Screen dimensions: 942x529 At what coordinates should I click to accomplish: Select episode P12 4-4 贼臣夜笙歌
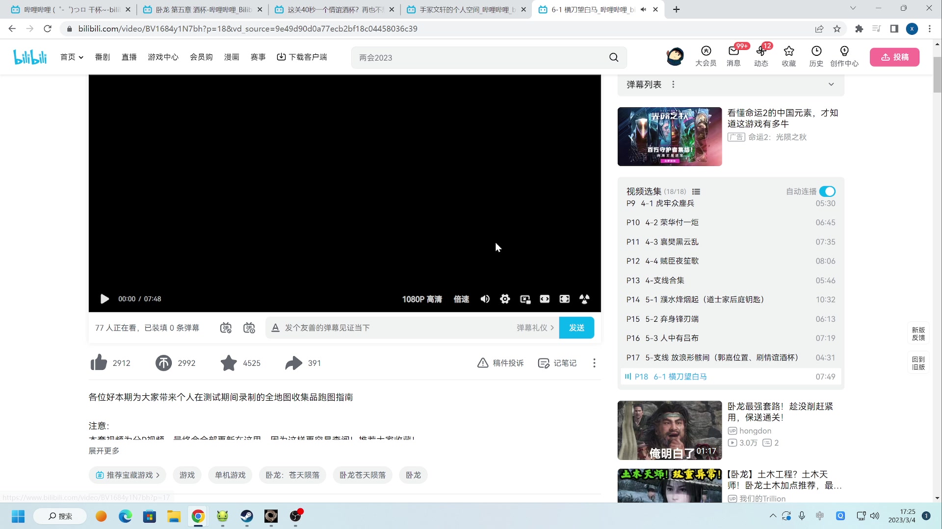point(687,261)
